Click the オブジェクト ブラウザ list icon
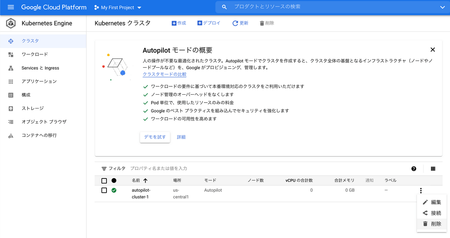450x238 pixels. (x=10, y=122)
